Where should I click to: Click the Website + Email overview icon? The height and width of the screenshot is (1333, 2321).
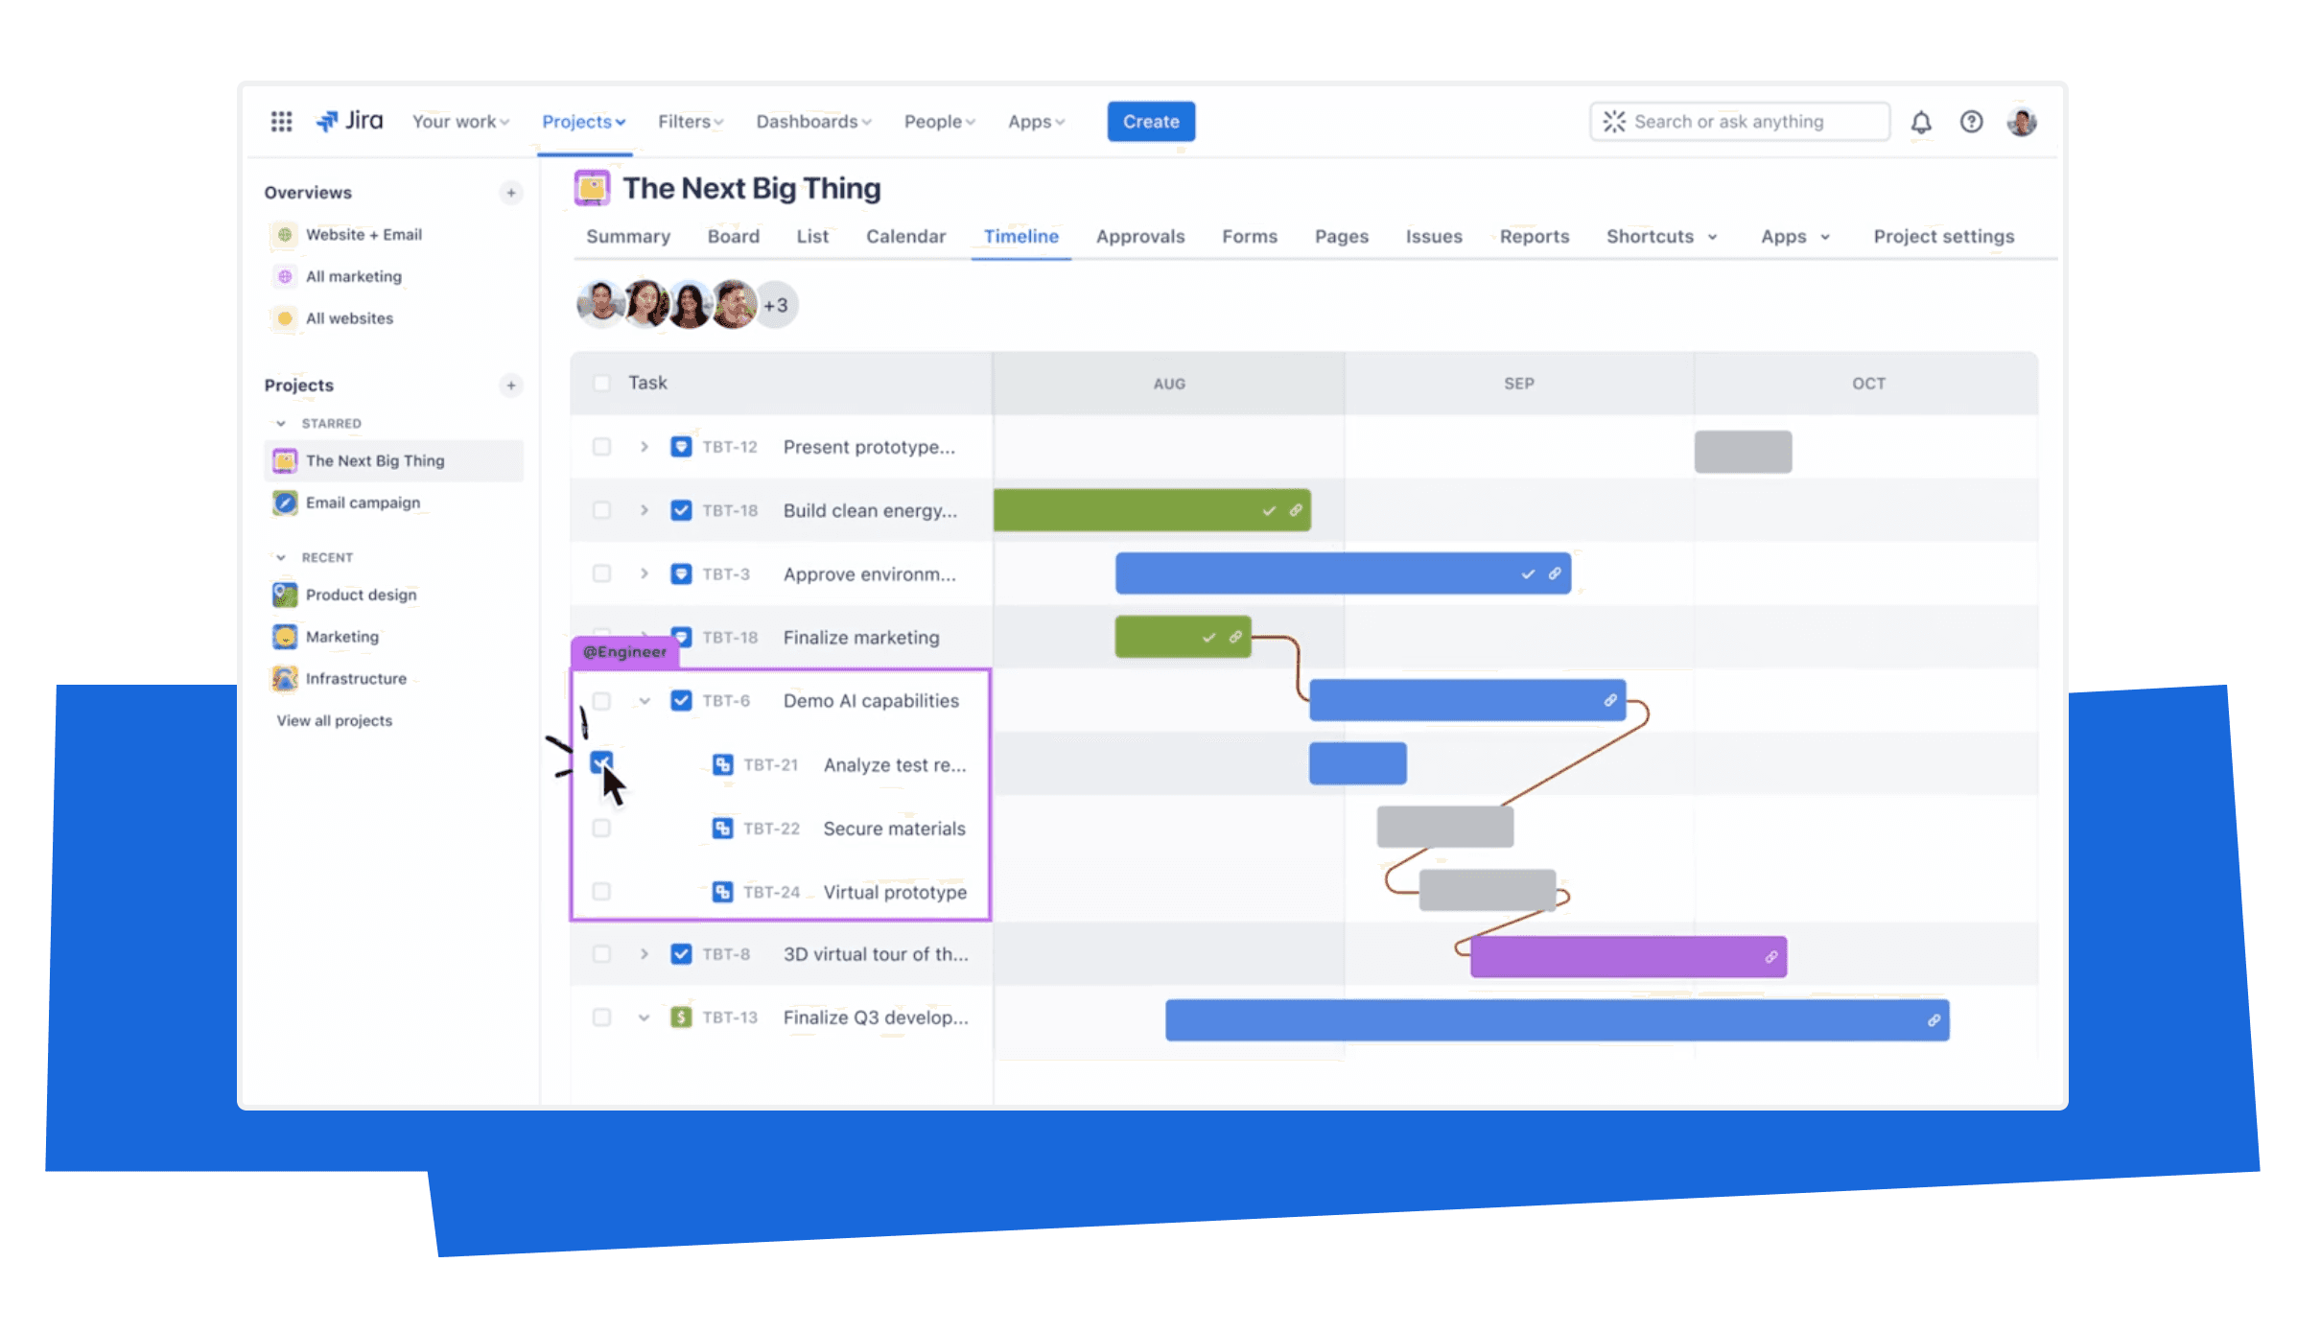coord(285,235)
